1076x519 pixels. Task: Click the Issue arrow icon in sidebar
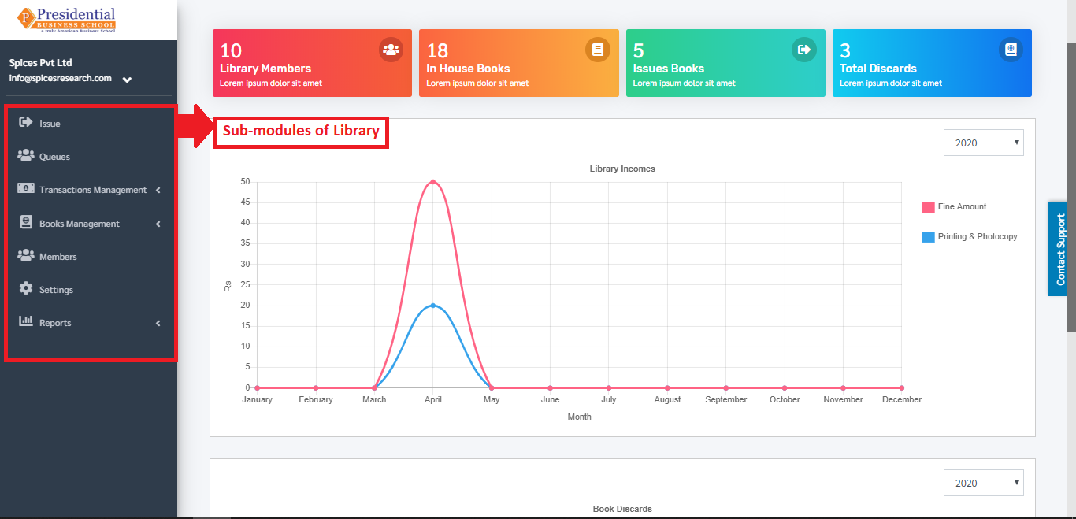(x=25, y=122)
